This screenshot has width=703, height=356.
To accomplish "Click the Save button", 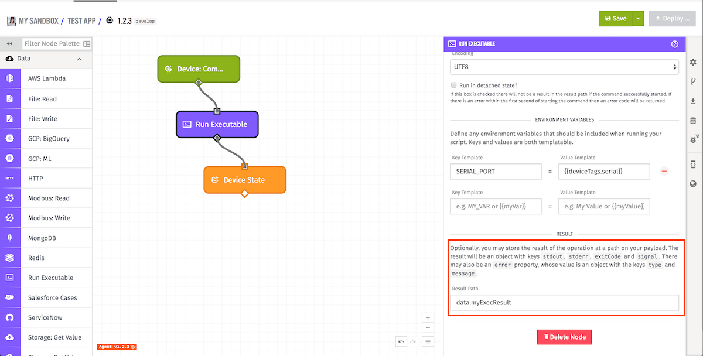I will tap(615, 18).
